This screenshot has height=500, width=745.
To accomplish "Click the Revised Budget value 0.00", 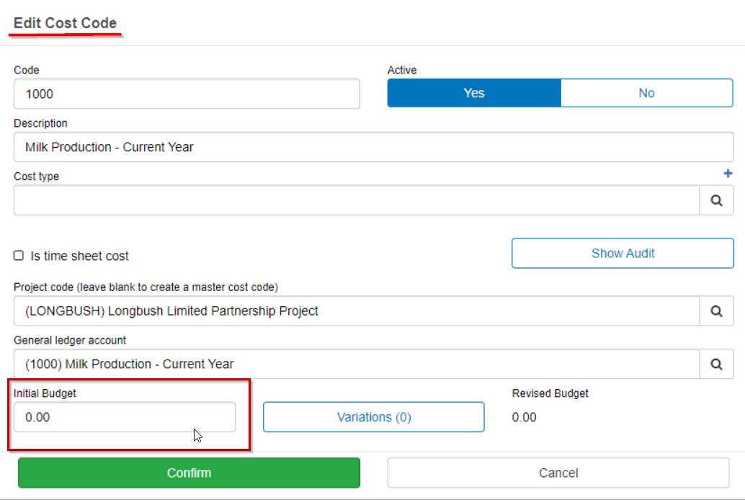I will click(x=525, y=416).
